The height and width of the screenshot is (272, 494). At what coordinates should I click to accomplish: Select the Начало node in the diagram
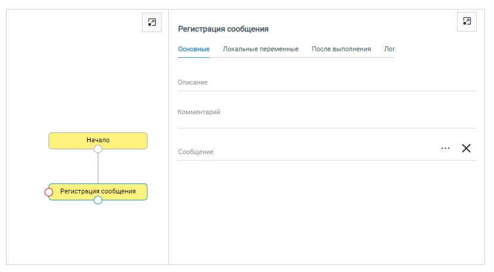point(98,140)
